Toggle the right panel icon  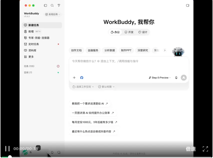(x=188, y=5)
